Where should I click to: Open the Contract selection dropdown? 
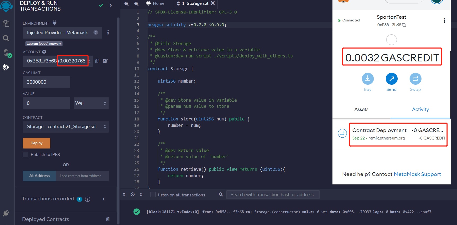tap(66, 127)
